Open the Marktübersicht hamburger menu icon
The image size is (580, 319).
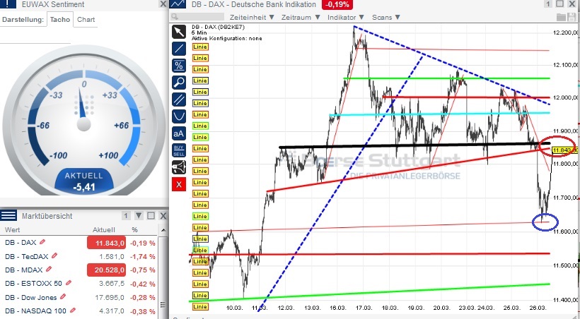[x=8, y=216]
